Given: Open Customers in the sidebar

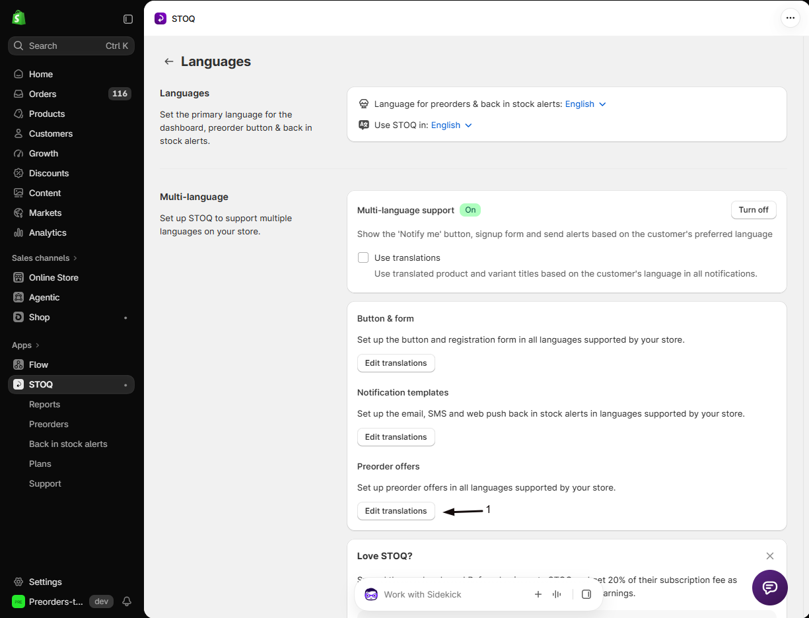Looking at the screenshot, I should 71,133.
